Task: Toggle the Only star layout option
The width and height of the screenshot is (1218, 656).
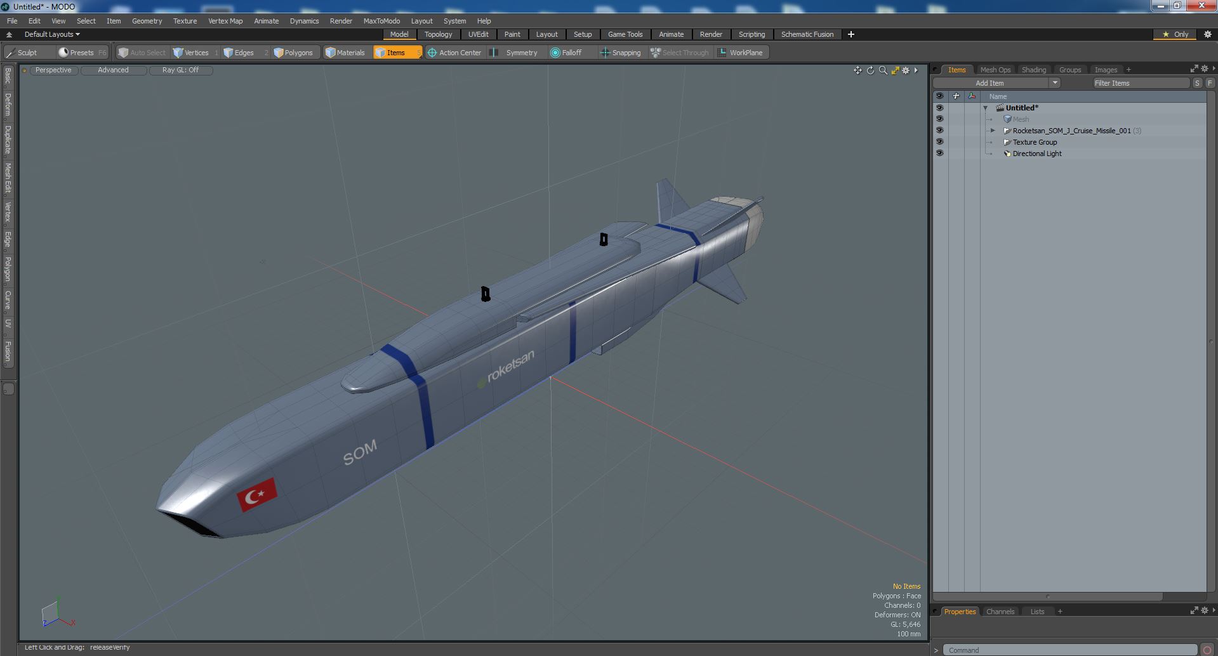Action: coord(1175,34)
